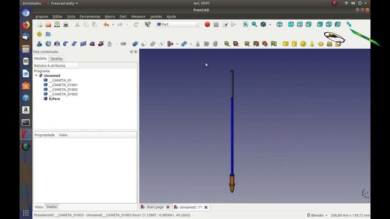
Task: Set Right view cube icon
Action: pyautogui.click(x=308, y=24)
